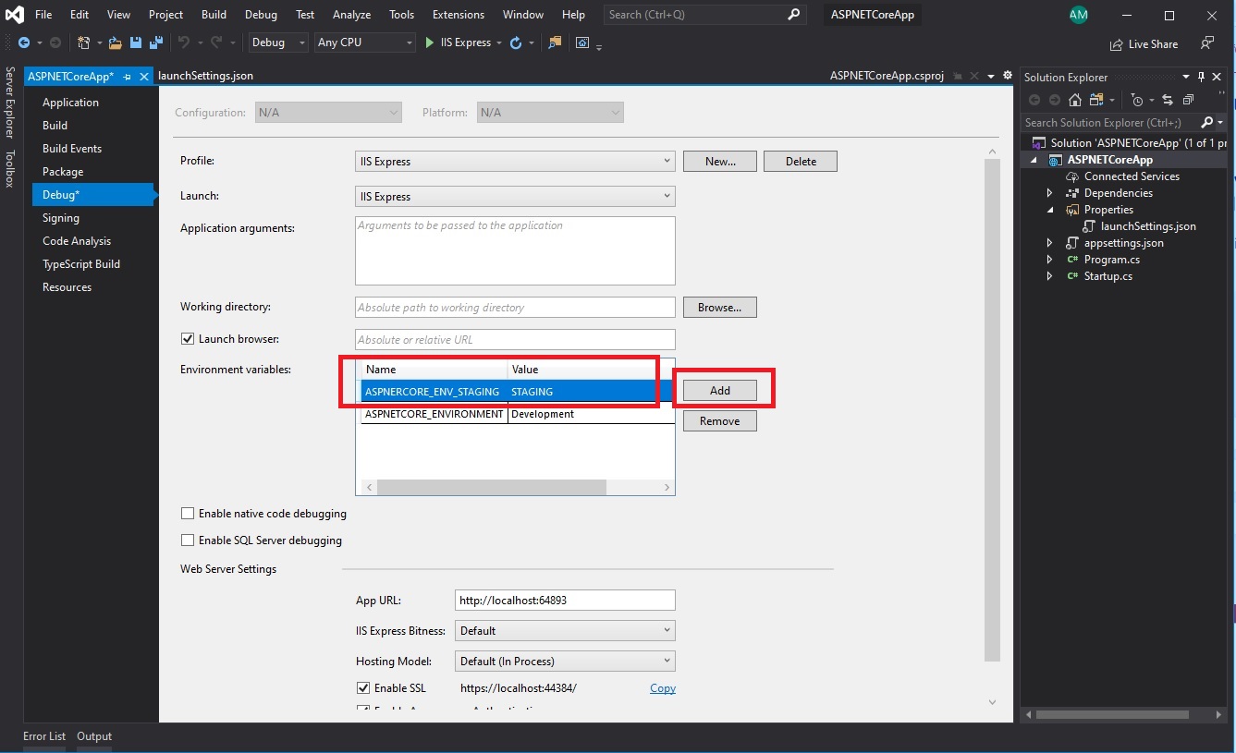
Task: Click the Live Share icon
Action: coord(1116,43)
